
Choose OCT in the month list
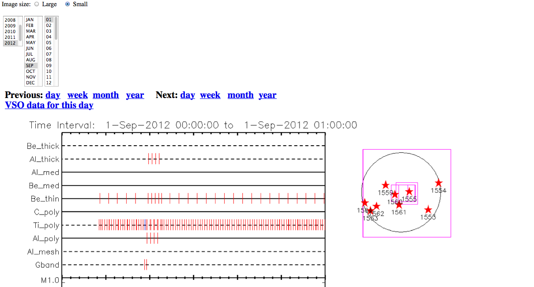pos(30,71)
